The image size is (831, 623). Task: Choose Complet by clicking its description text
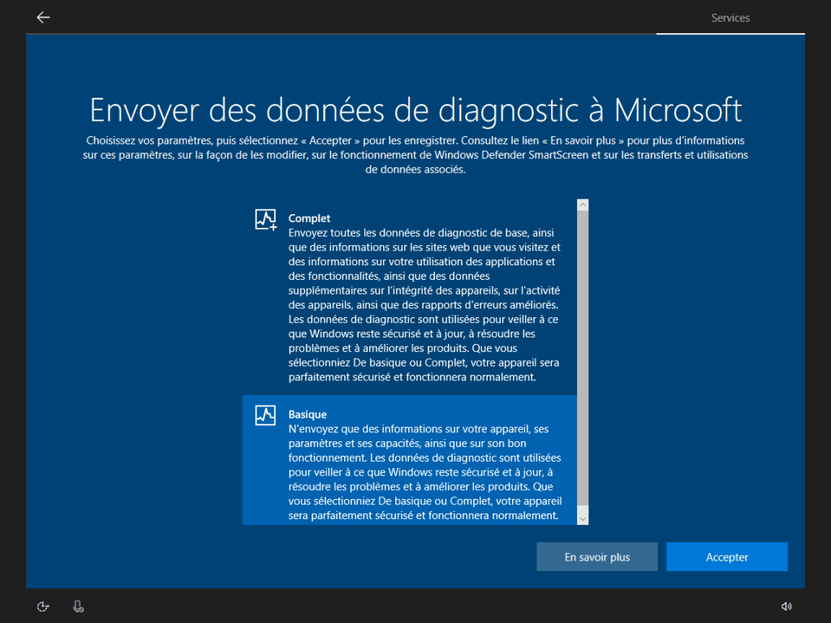pos(422,305)
